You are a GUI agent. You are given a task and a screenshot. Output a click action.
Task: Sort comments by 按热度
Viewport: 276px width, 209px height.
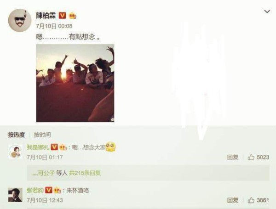pos(17,135)
